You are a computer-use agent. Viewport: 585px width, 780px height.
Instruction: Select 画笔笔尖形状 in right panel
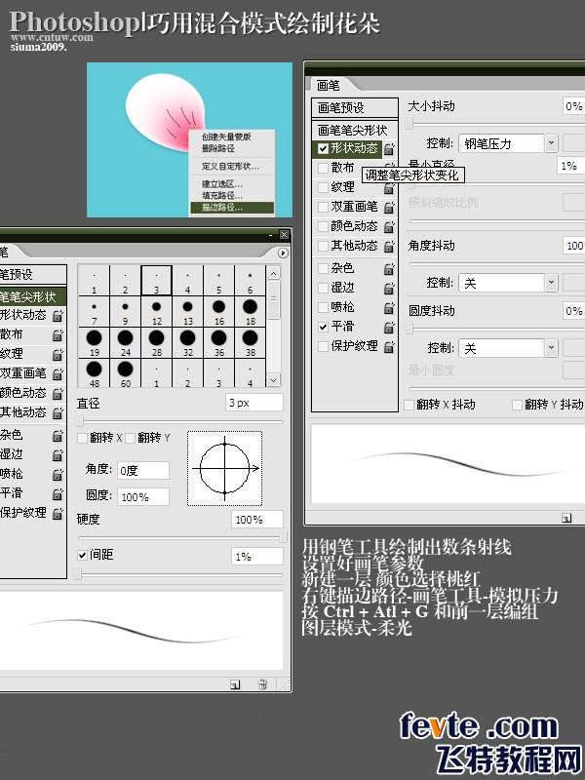[x=355, y=131]
